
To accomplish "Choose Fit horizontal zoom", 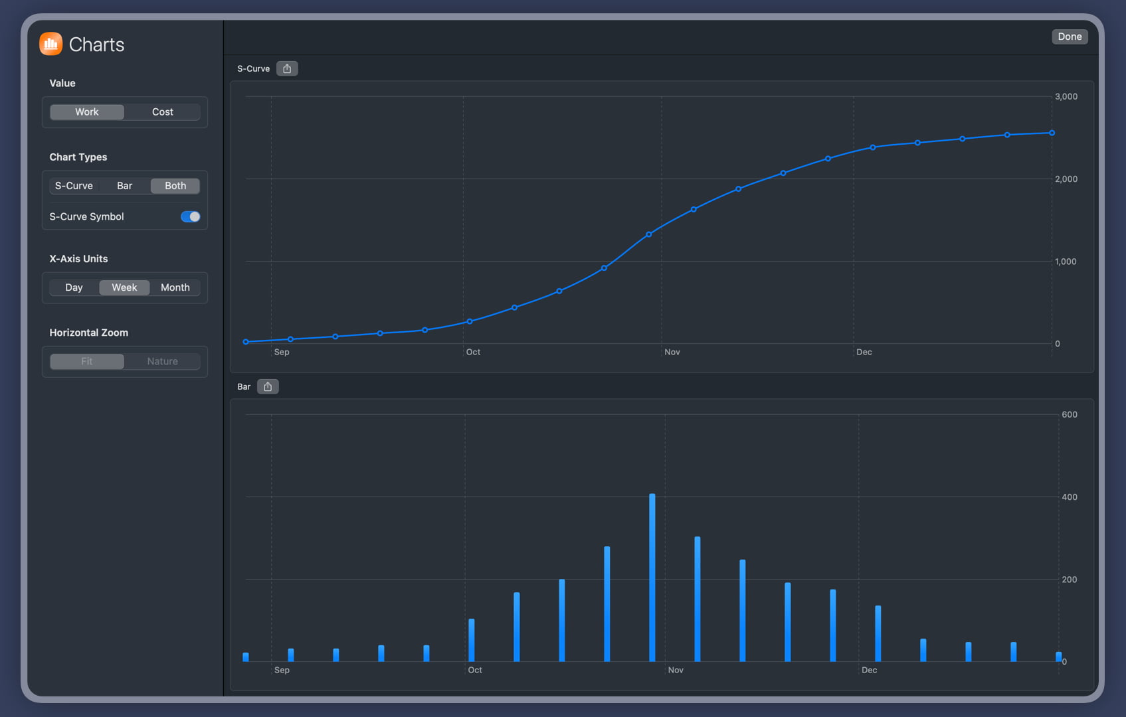I will [x=87, y=361].
